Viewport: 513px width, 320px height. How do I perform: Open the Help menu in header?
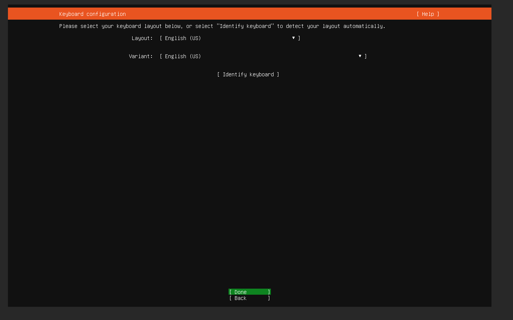[x=428, y=14]
